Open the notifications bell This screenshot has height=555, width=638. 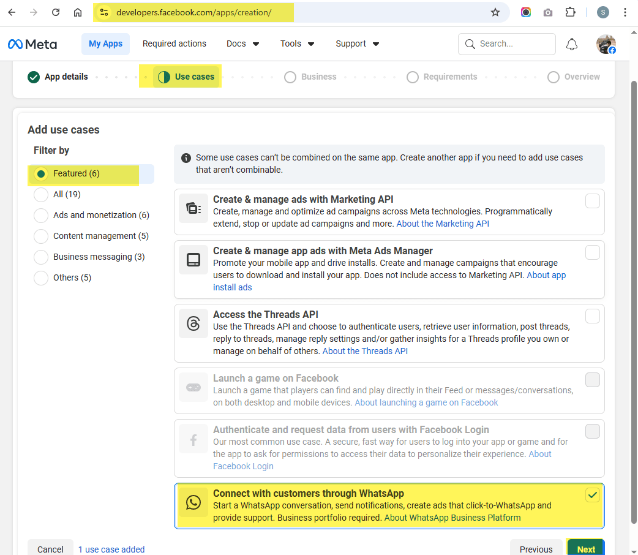(x=571, y=44)
